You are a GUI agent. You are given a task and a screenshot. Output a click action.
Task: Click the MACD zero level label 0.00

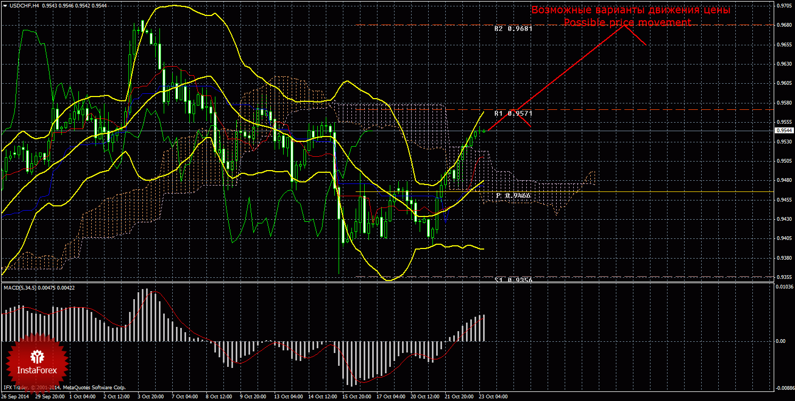point(781,341)
